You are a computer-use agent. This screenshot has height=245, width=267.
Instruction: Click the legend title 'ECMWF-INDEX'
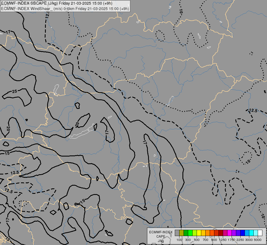161,232
